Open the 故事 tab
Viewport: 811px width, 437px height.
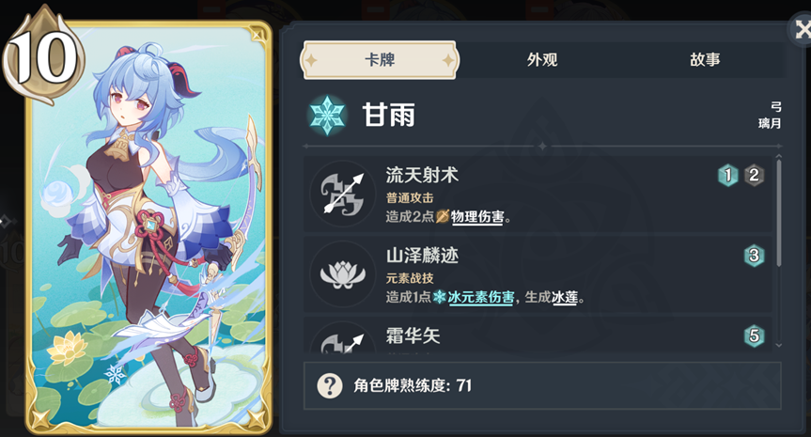coord(705,60)
